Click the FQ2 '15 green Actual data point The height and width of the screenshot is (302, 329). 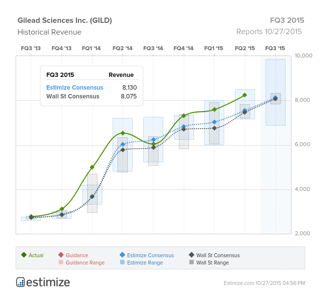tap(245, 95)
